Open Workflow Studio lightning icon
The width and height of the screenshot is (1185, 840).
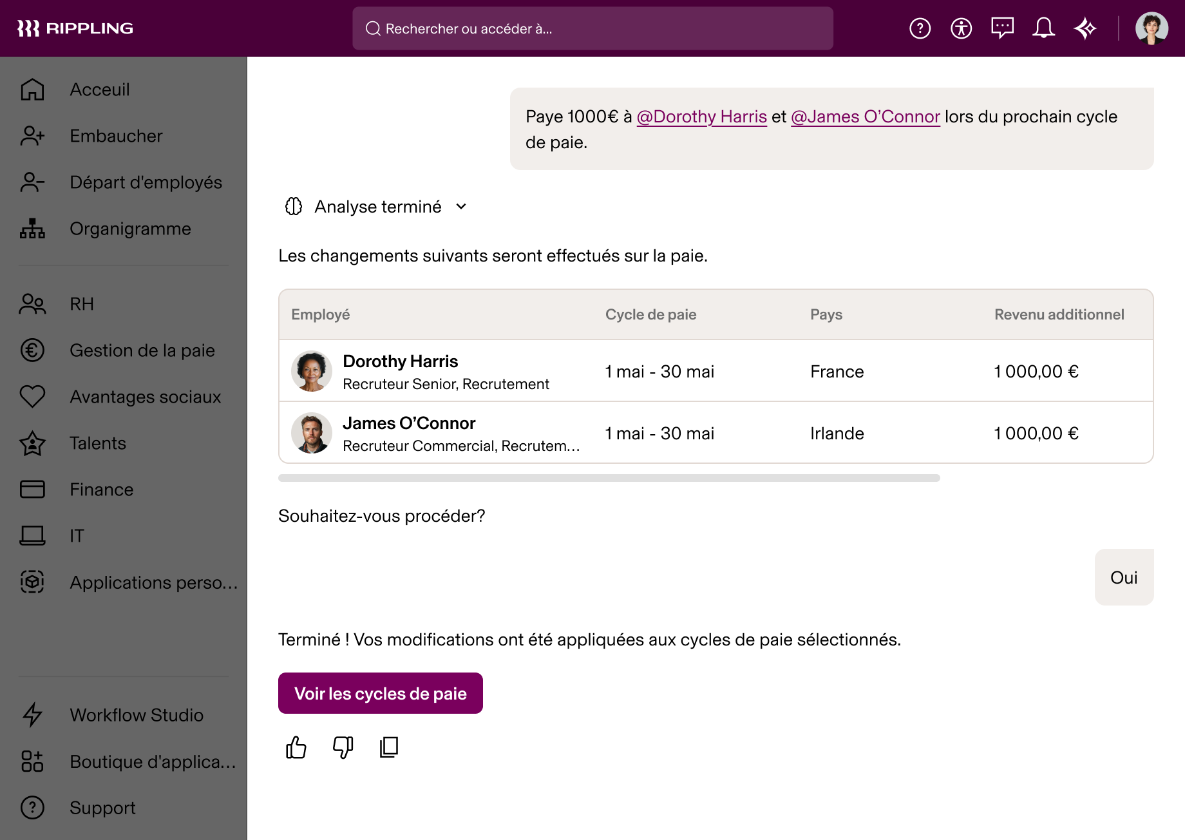click(32, 715)
